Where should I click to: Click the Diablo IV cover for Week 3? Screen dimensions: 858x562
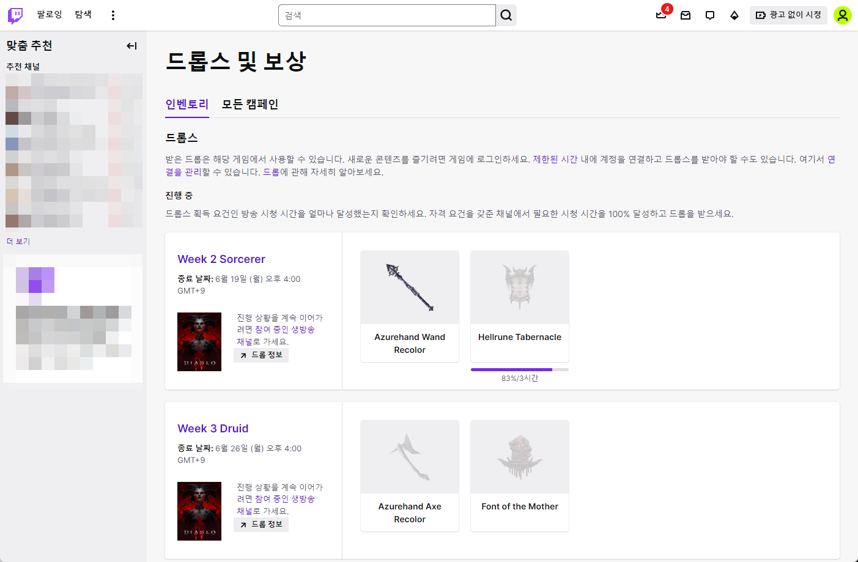pyautogui.click(x=199, y=511)
